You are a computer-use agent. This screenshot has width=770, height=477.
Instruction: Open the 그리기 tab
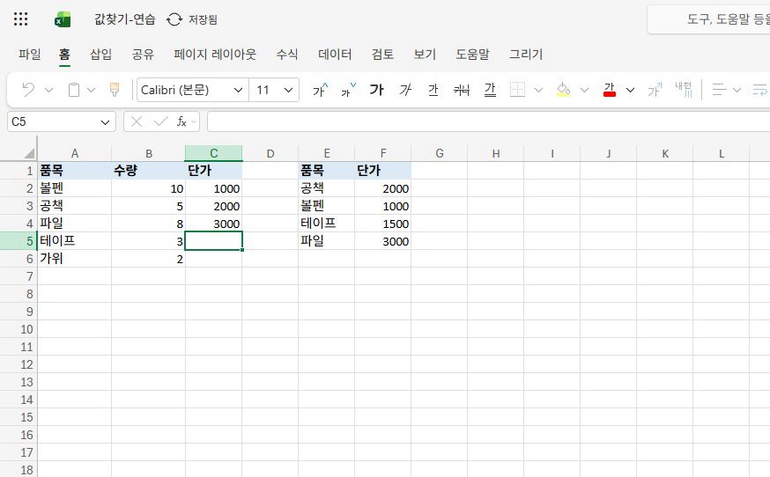click(525, 54)
